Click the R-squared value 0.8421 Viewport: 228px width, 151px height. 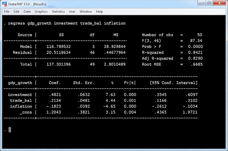tap(195, 52)
